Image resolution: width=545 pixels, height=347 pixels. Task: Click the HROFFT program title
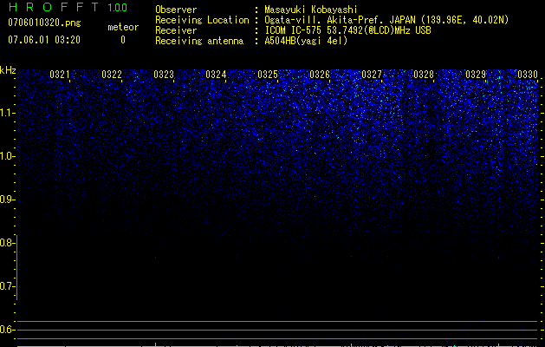click(54, 7)
